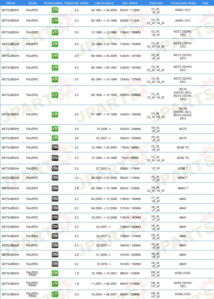The image size is (214, 299).
Task: Click the petrol icon in the Pajero Pinin 88kW / 120KM row
Action: (55, 273)
